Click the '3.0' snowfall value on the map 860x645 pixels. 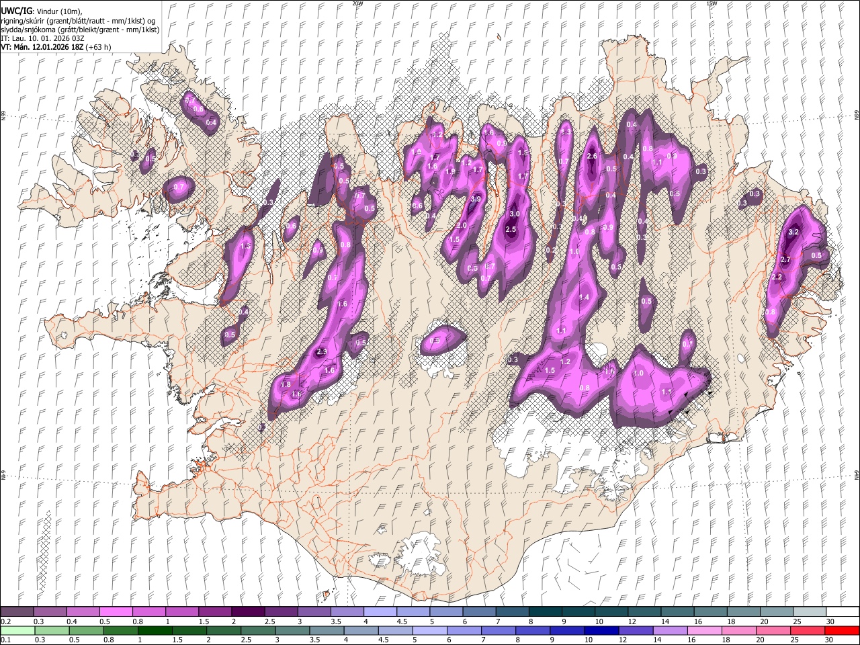pos(515,214)
